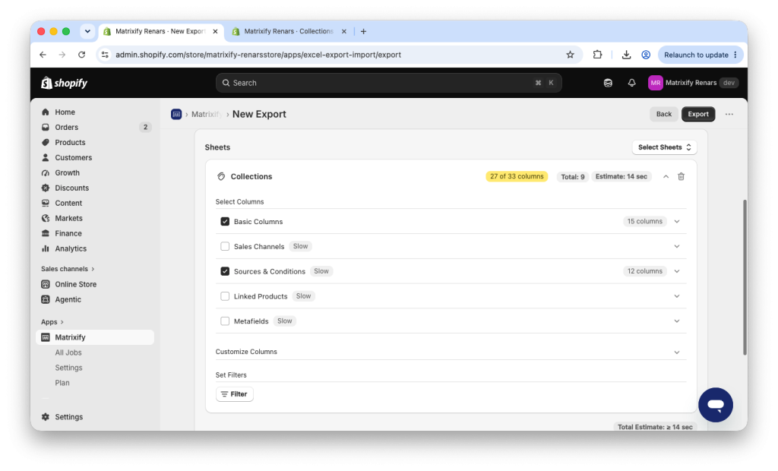Screen dimensions: 778x471
Task: Click the Back button
Action: tap(663, 114)
